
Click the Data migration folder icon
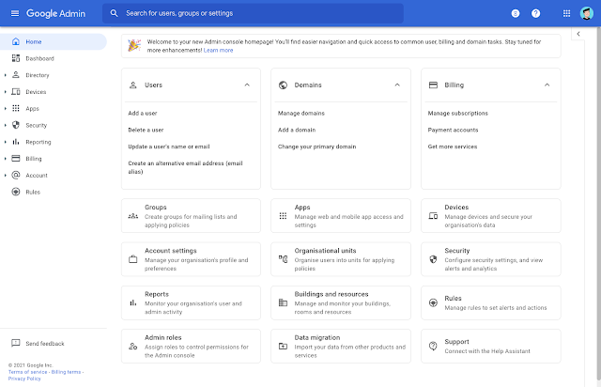point(283,346)
